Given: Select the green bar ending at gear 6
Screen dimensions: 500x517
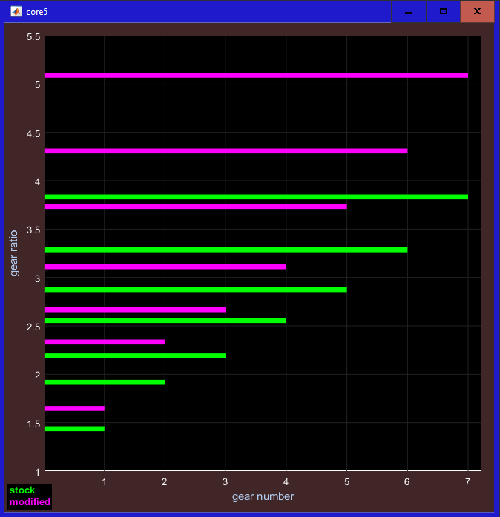Looking at the screenshot, I should tap(226, 250).
